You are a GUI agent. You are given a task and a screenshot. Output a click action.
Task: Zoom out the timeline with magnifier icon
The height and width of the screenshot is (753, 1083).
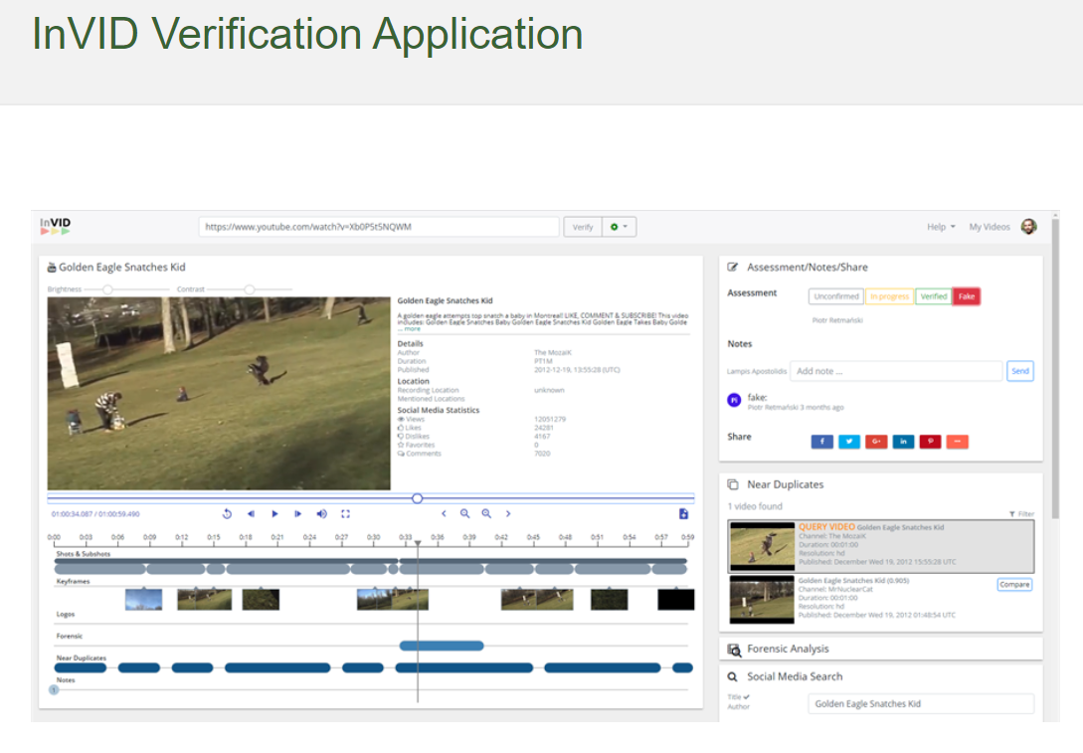pyautogui.click(x=464, y=514)
